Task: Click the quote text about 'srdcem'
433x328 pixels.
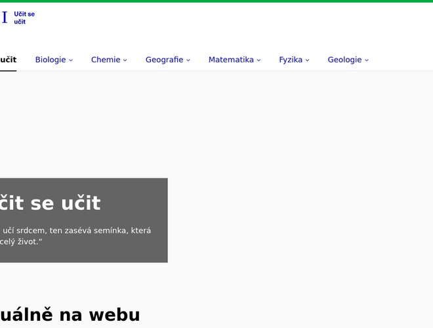Action: [75, 230]
